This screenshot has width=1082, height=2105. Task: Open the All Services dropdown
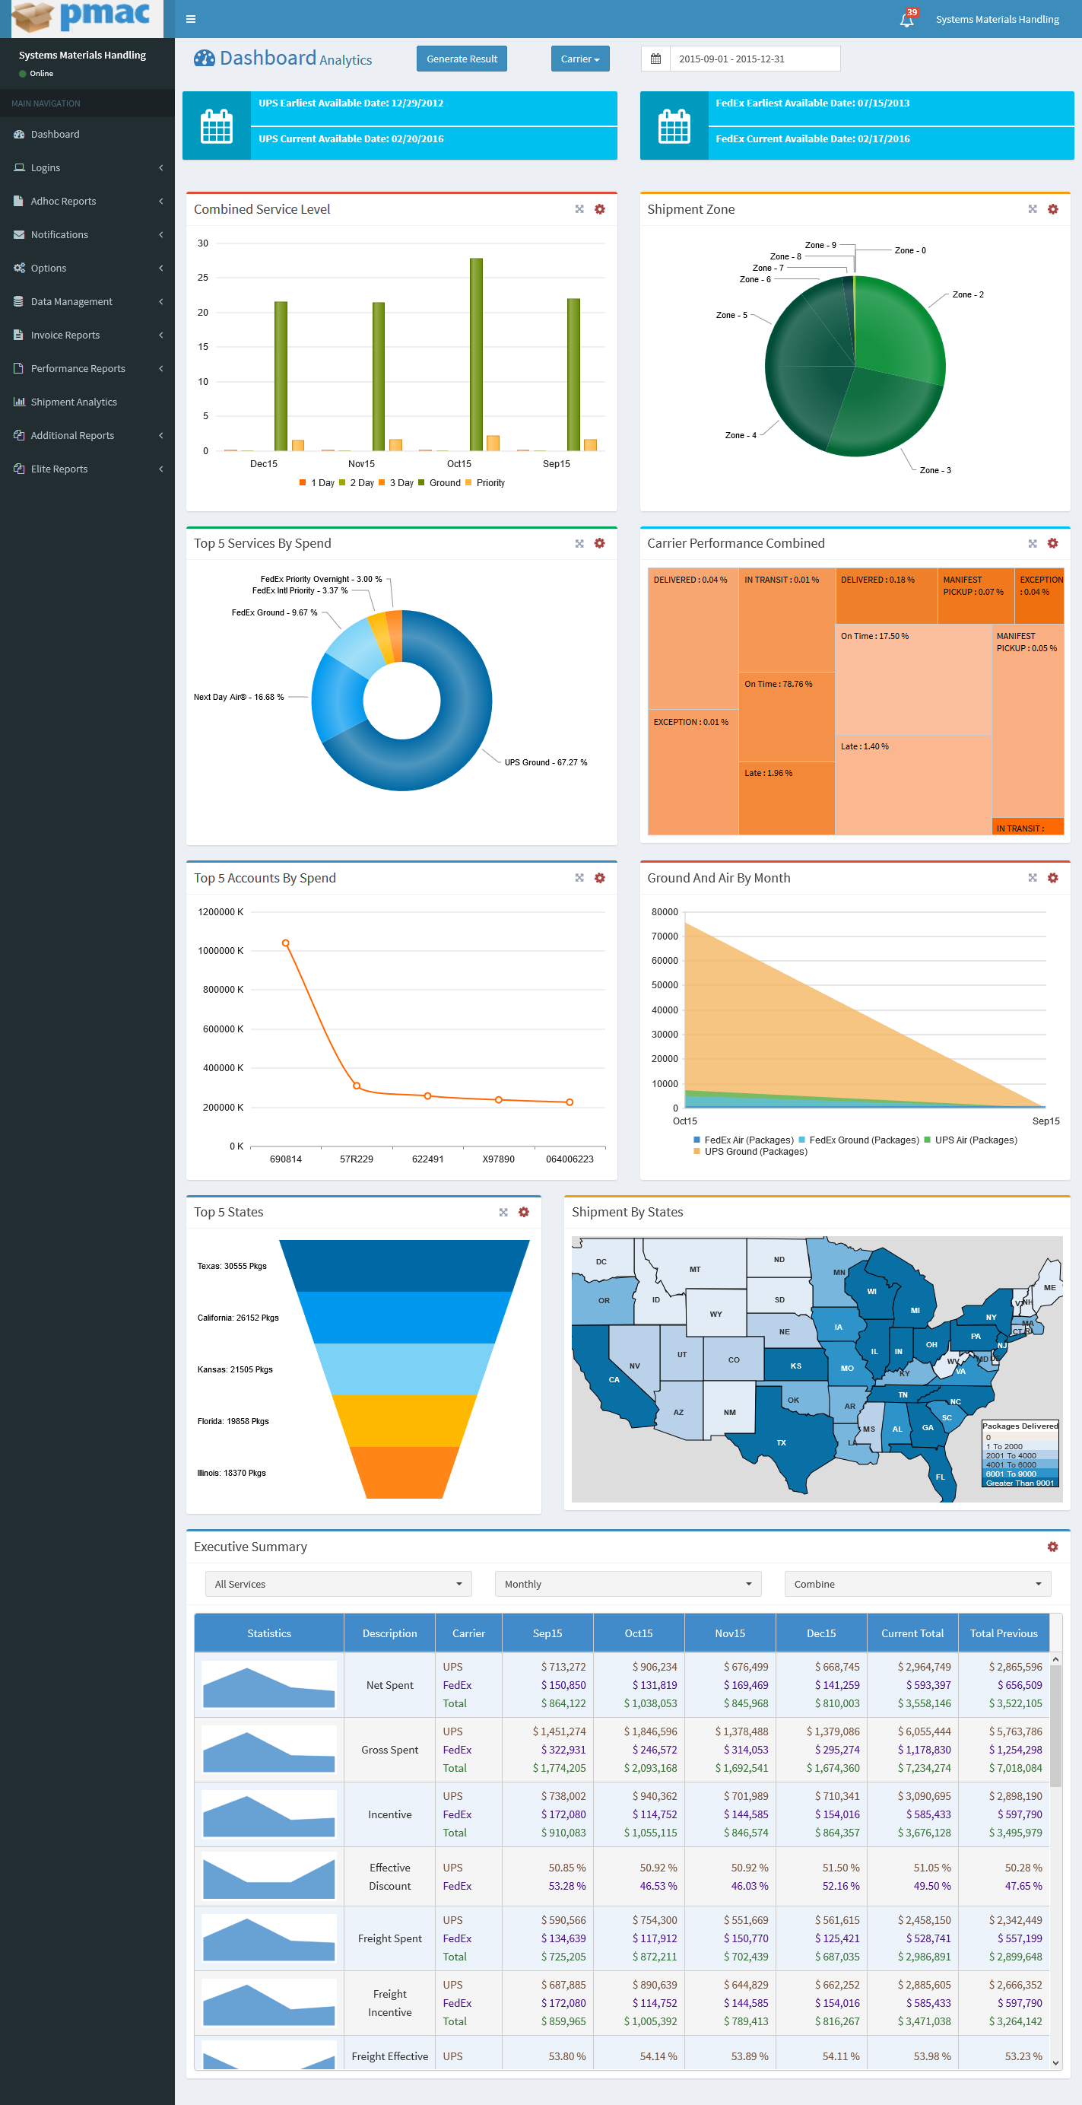338,1584
